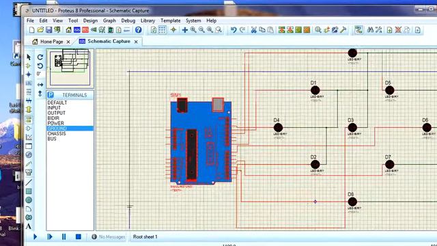
Task: Click the binoculars search and tag icon
Action: 370,30
